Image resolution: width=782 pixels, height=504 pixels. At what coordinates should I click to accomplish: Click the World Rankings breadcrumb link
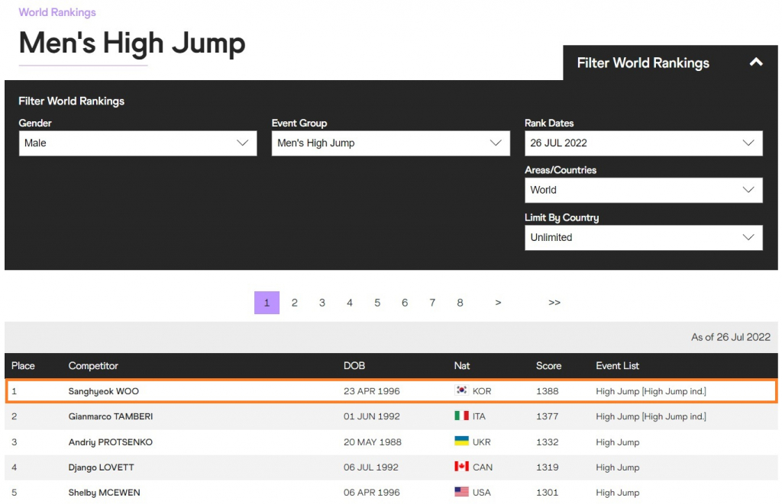57,12
